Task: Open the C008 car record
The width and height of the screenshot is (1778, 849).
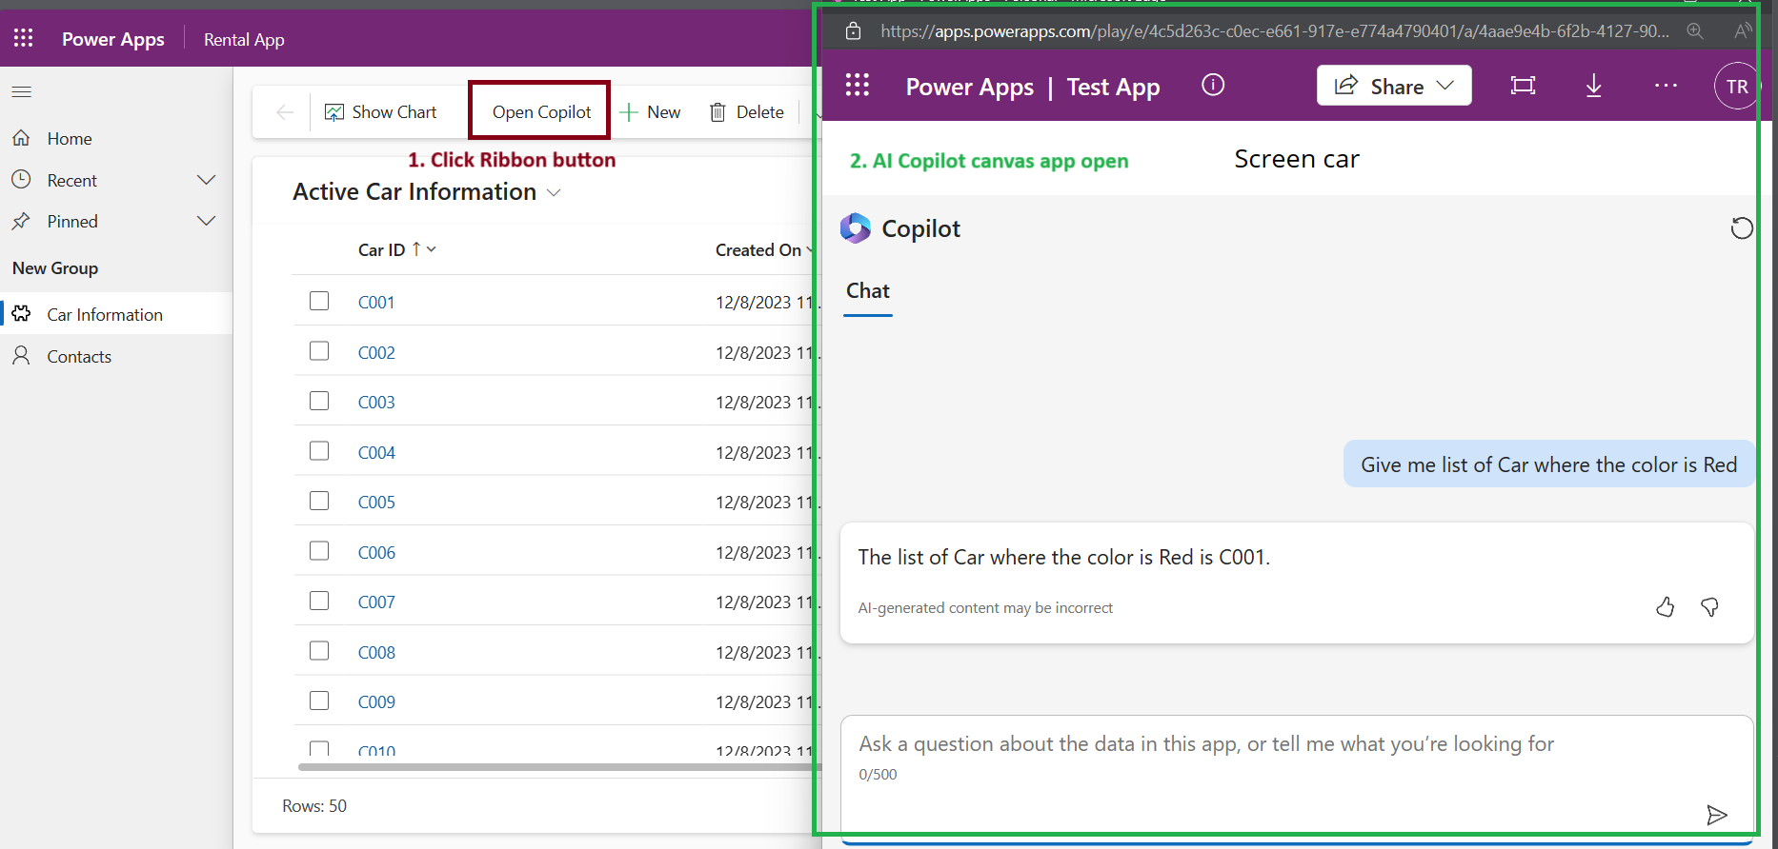Action: point(376,652)
